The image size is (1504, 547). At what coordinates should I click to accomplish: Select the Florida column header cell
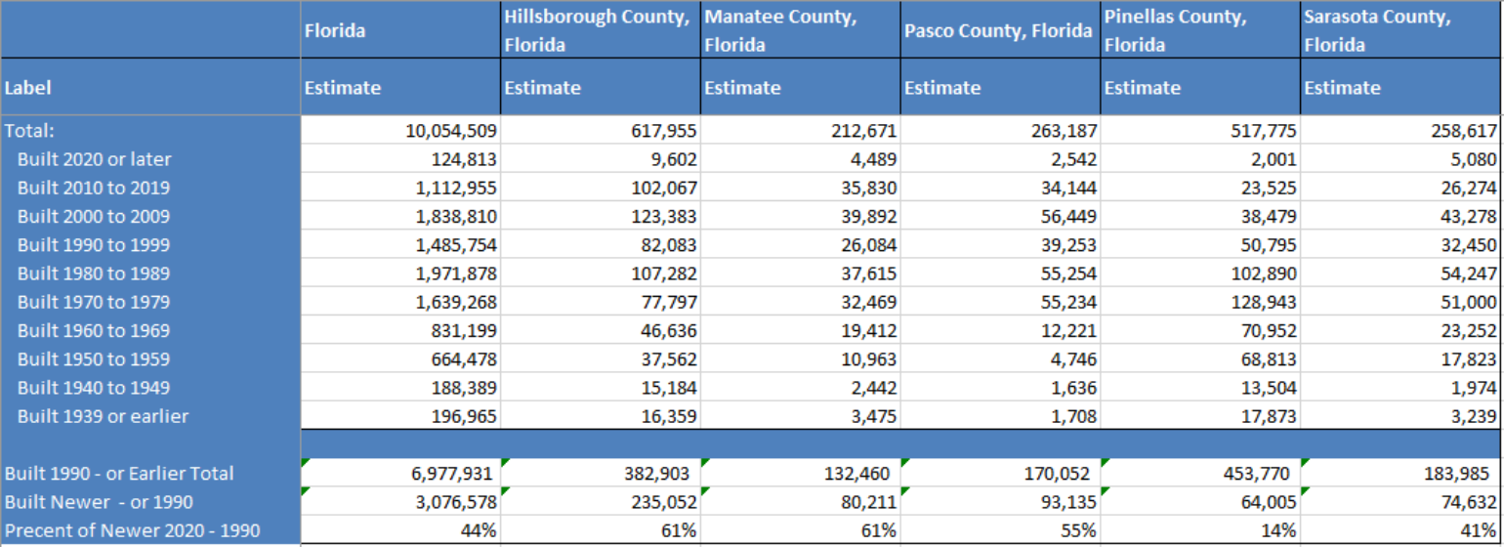click(399, 30)
